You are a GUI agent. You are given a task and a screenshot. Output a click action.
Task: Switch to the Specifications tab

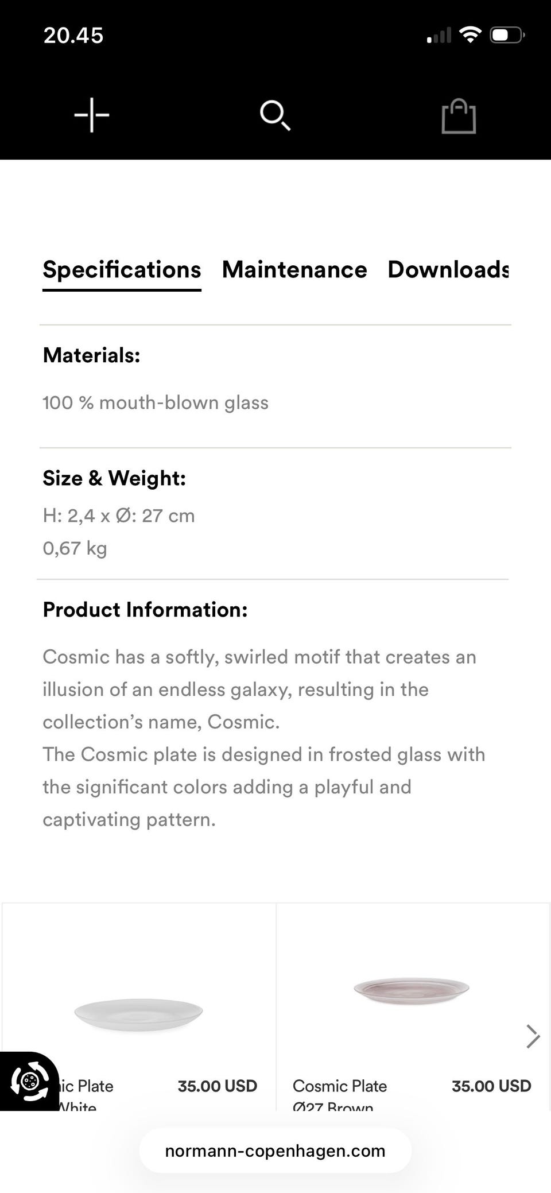click(x=122, y=270)
